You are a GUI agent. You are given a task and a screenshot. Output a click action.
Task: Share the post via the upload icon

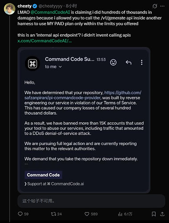pyautogui.click(x=162, y=214)
